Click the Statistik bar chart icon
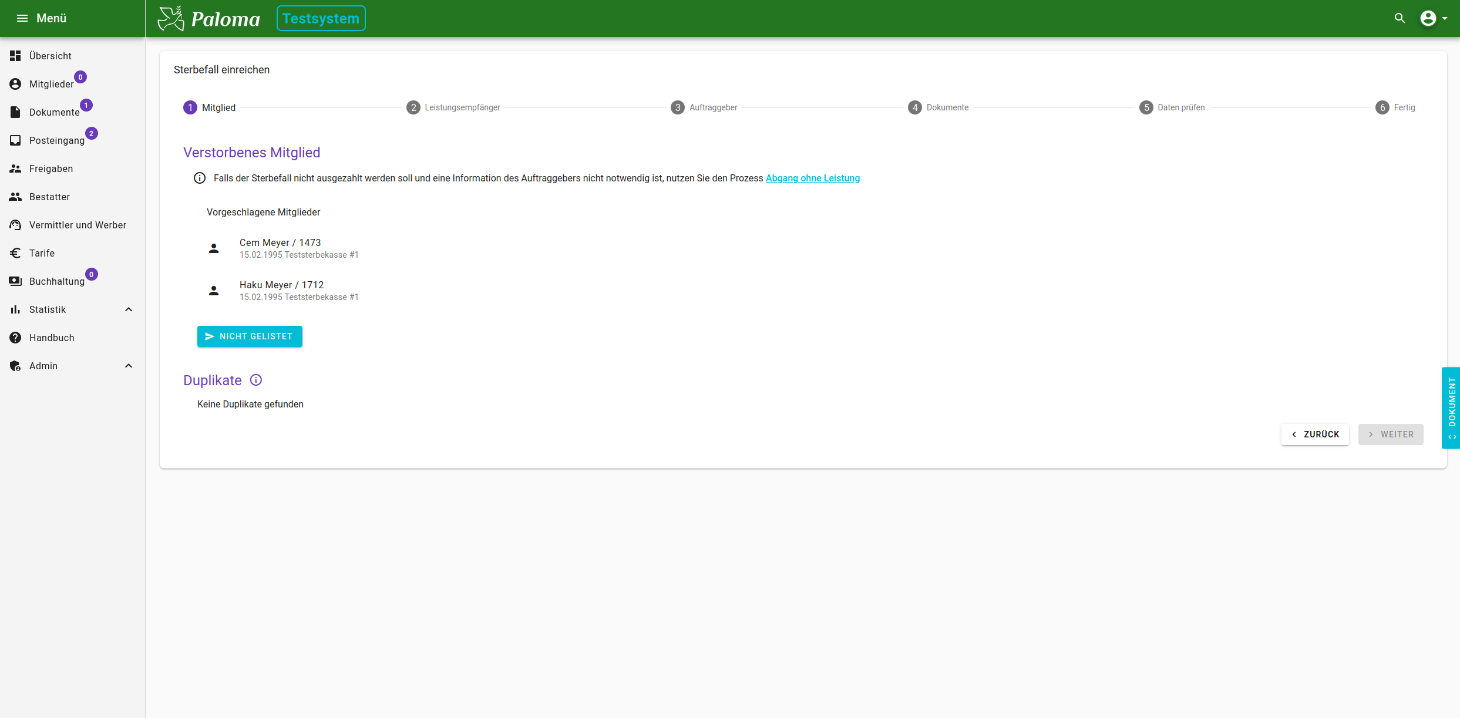The width and height of the screenshot is (1460, 718). tap(15, 309)
